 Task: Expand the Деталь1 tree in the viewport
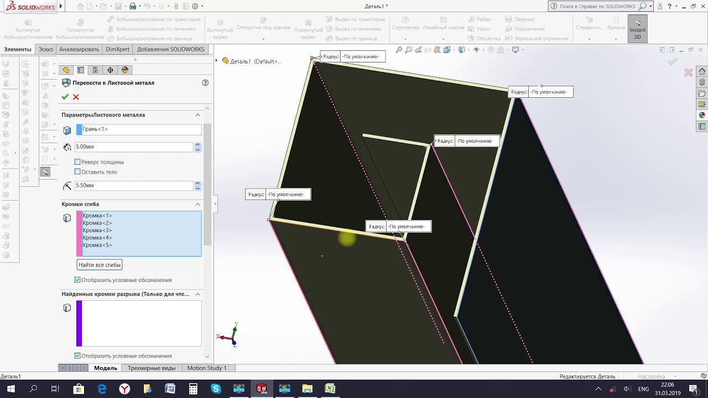[x=218, y=61]
